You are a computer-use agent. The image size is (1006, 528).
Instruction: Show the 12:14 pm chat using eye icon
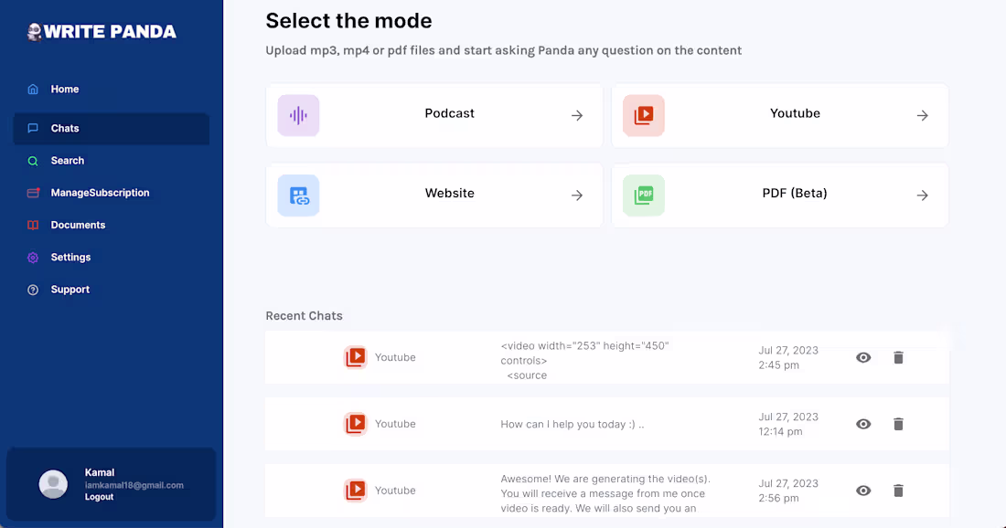[863, 424]
